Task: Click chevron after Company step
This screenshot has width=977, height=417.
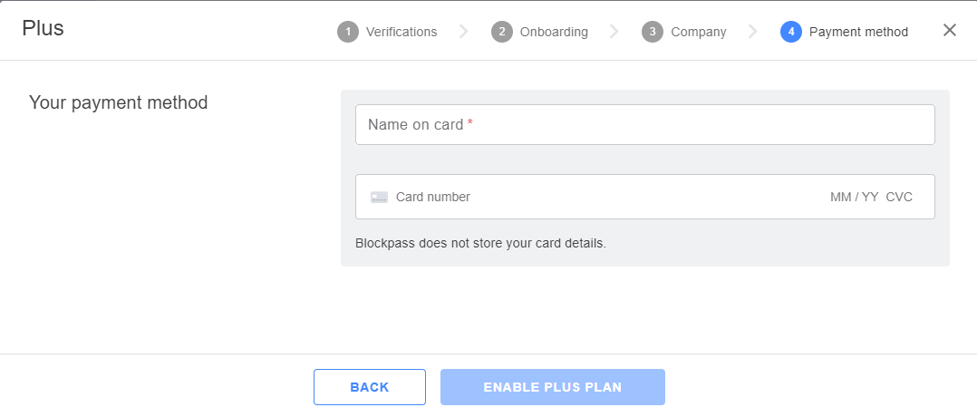Action: (752, 32)
